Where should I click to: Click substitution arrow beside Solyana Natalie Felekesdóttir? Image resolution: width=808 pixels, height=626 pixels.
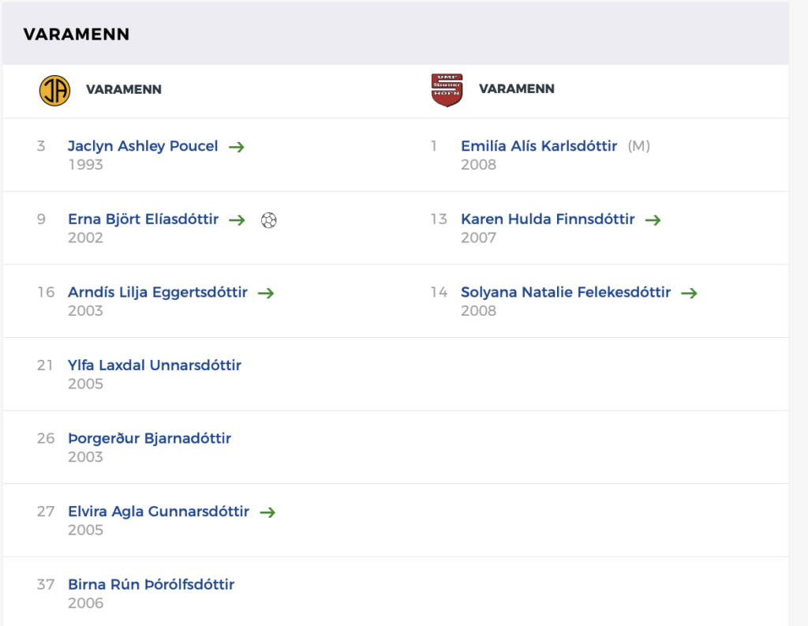coord(689,294)
